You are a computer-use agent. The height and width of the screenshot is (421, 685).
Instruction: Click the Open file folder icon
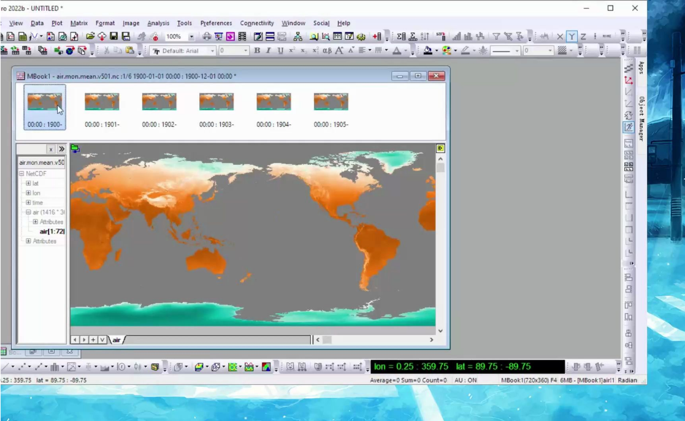[x=90, y=37]
